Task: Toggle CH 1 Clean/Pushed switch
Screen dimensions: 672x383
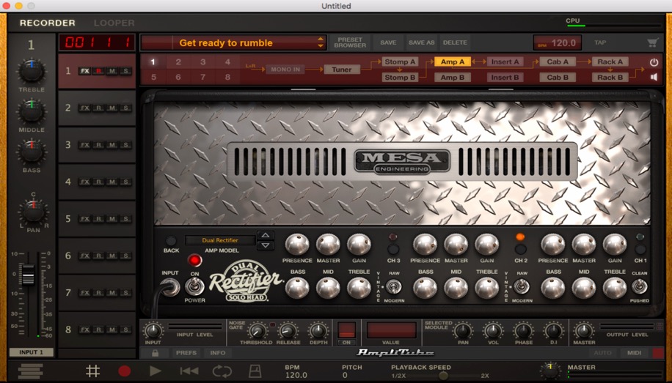Action: (639, 286)
